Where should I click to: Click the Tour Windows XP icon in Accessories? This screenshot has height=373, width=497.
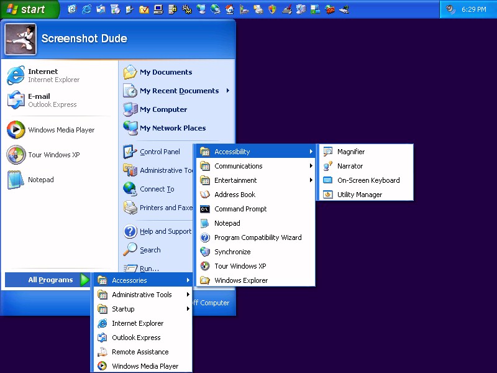205,266
